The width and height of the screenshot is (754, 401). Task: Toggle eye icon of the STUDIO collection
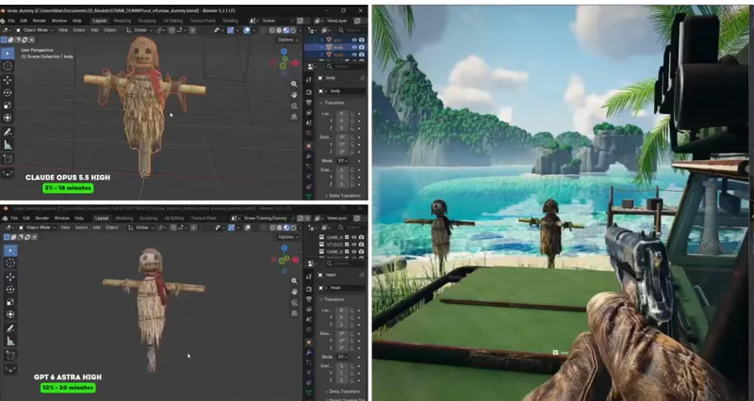click(354, 245)
